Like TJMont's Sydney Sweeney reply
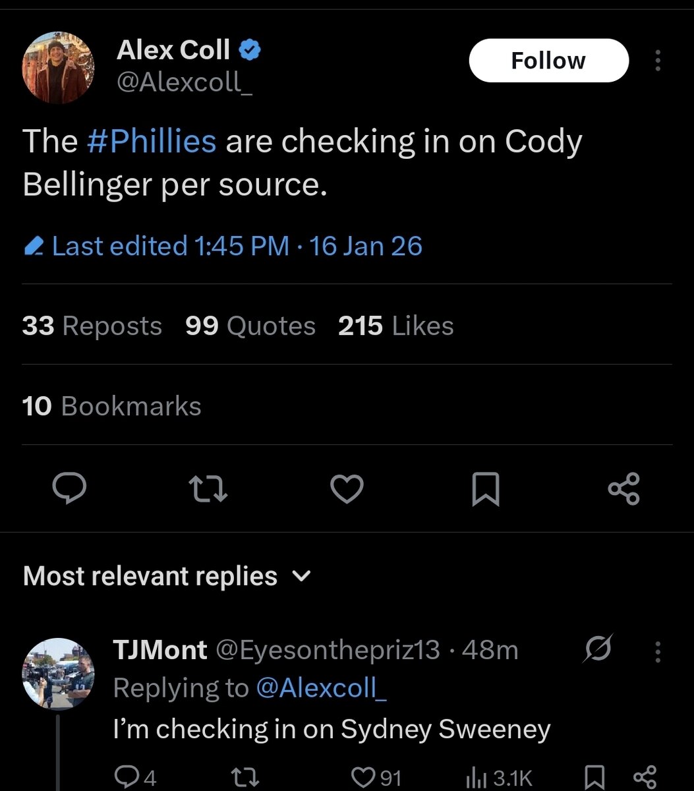The image size is (694, 791). 377,778
